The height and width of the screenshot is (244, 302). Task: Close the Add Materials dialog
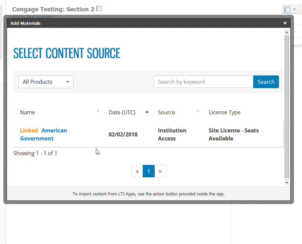[285, 23]
